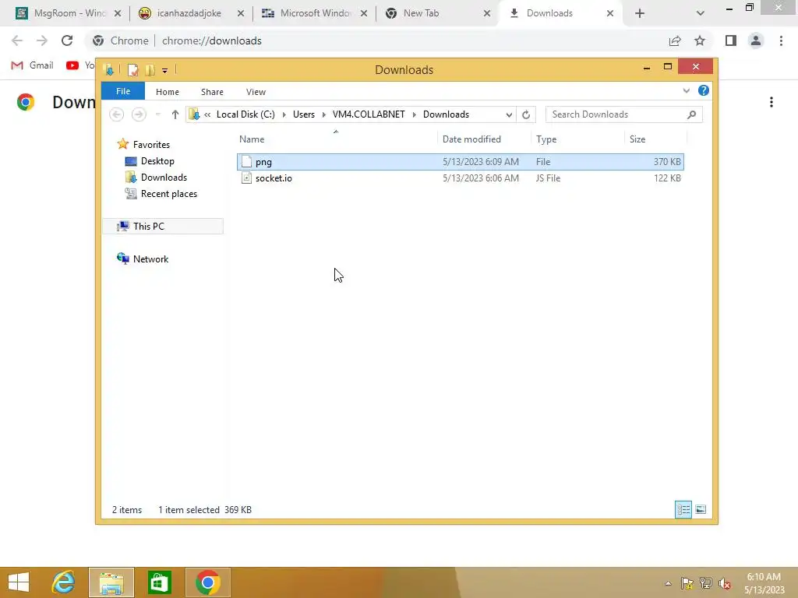This screenshot has height=598, width=798.
Task: Open the Gmail bookmark
Action: [x=32, y=65]
